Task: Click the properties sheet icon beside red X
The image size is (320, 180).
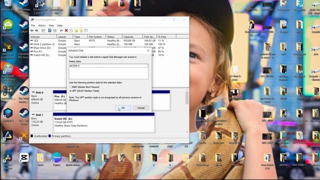Action: click(71, 30)
